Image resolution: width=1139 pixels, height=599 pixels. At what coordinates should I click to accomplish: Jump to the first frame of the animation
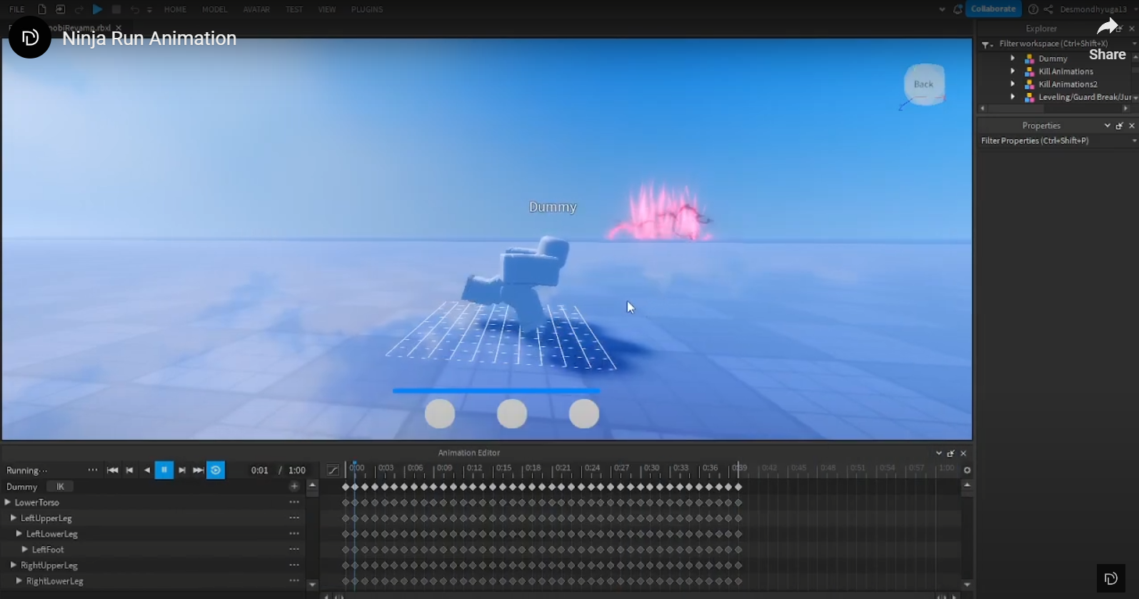tap(112, 470)
